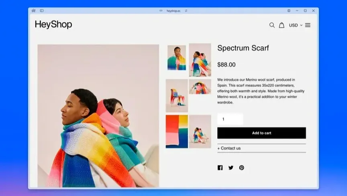The height and width of the screenshot is (196, 347).
Task: Open the split view icon in title bar
Action: tap(289, 10)
